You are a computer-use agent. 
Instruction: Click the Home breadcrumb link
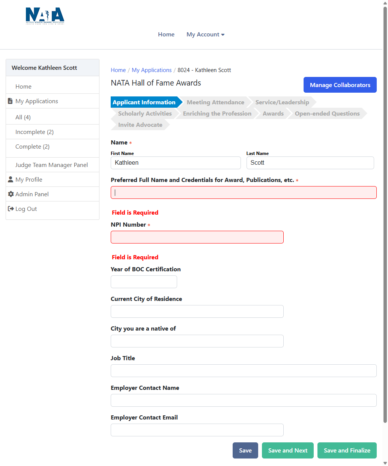pyautogui.click(x=118, y=70)
